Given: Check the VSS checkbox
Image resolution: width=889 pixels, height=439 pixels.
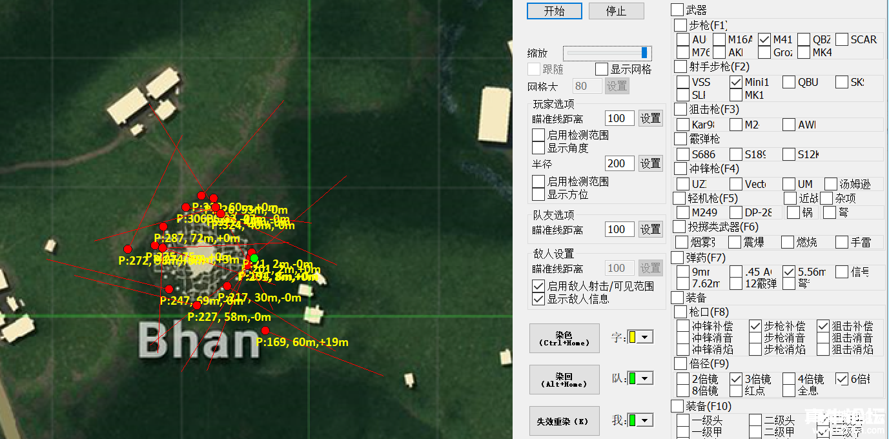Looking at the screenshot, I should 683,82.
